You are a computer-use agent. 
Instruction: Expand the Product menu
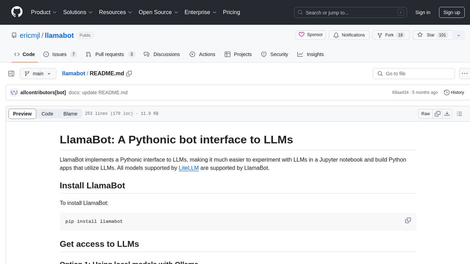coord(44,12)
